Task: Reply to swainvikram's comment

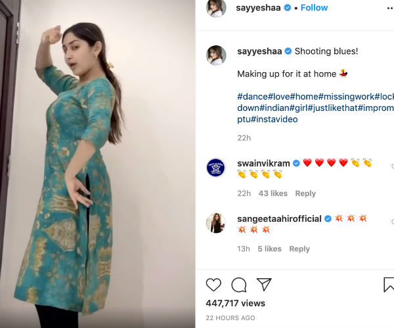Action: [305, 194]
